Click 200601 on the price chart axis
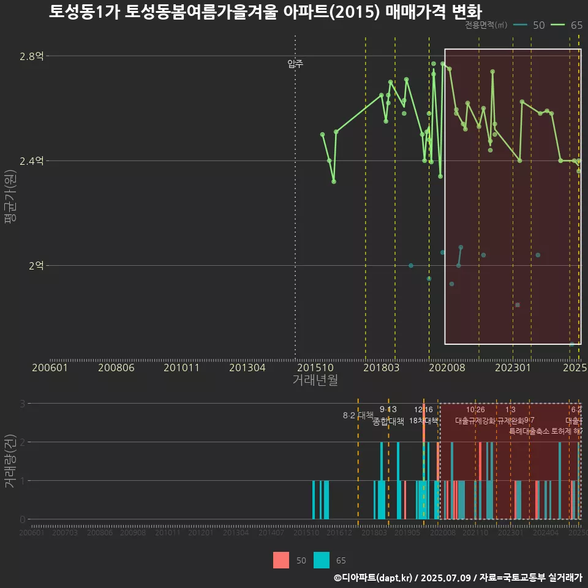 coord(50,367)
